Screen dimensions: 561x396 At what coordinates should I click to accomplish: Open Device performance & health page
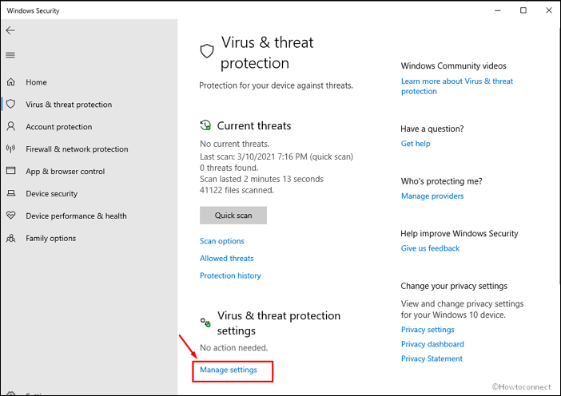76,216
